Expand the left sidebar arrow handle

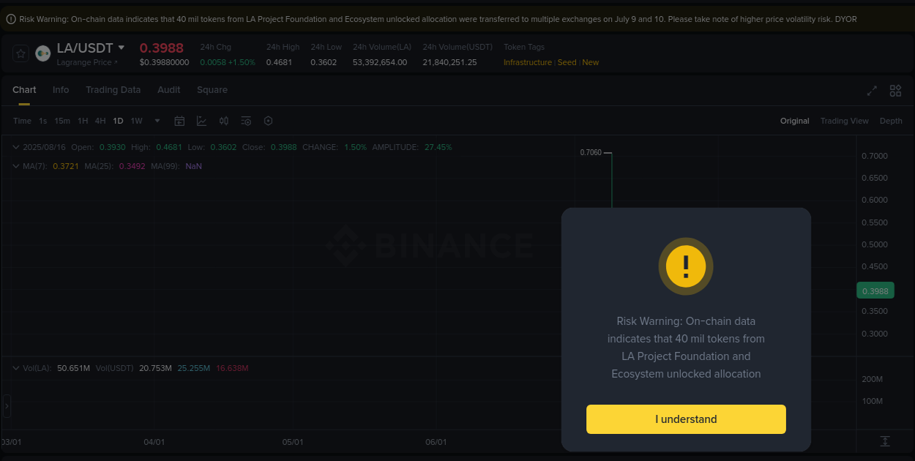(x=7, y=407)
